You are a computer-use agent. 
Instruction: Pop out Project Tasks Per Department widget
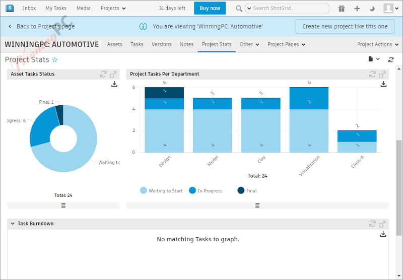[382, 74]
